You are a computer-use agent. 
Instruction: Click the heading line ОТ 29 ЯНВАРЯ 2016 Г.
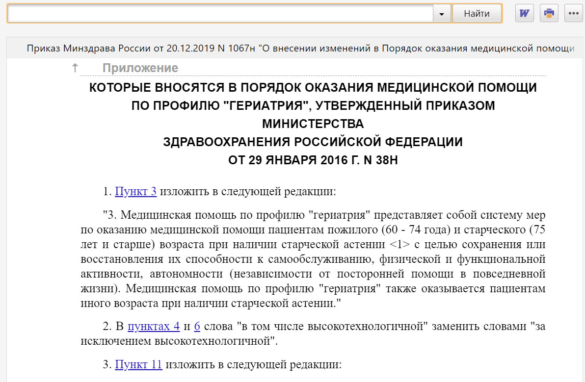pyautogui.click(x=313, y=161)
